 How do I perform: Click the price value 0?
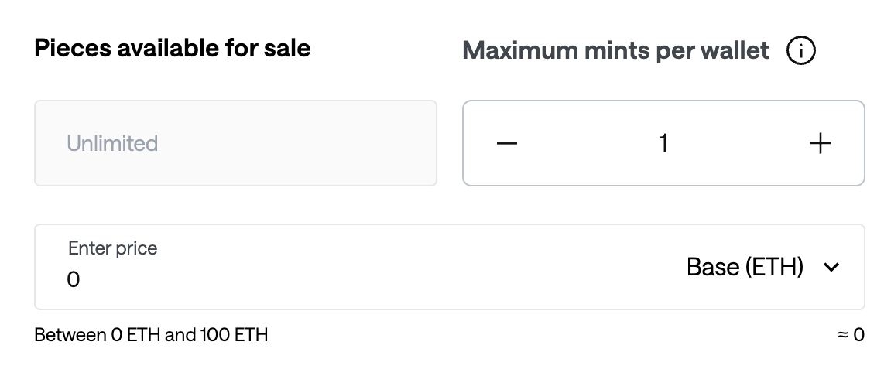point(74,280)
